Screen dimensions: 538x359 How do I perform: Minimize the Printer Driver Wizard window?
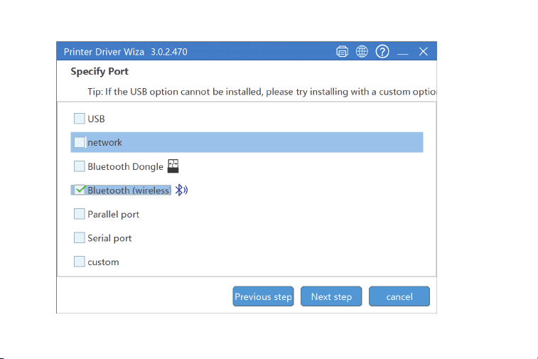pos(403,53)
